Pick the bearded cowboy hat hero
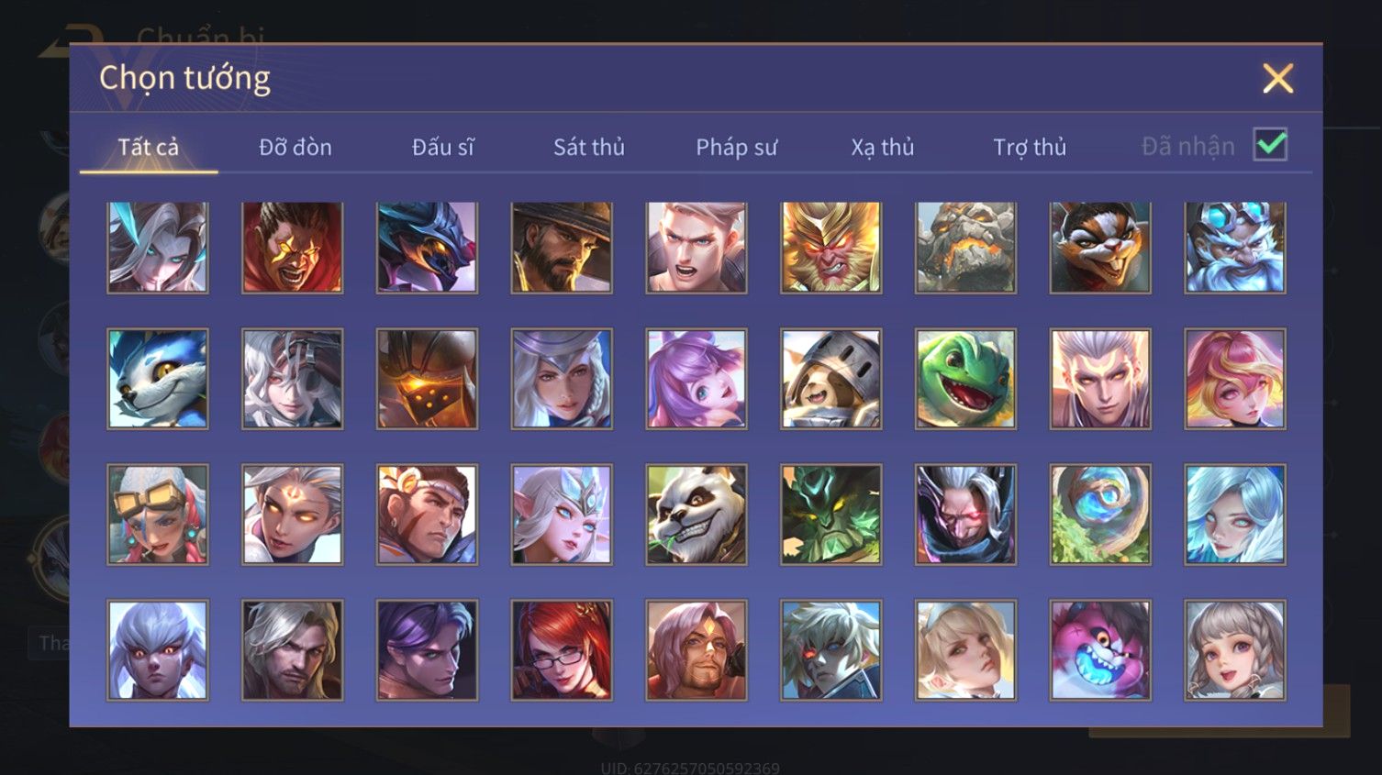The image size is (1382, 775). [x=562, y=248]
